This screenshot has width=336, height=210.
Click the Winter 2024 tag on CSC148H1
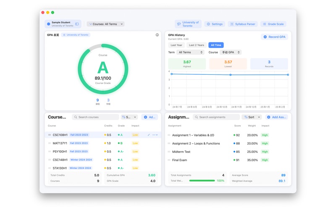pyautogui.click(x=81, y=160)
